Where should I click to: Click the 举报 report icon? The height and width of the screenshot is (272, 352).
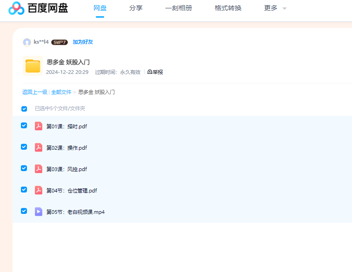click(150, 72)
